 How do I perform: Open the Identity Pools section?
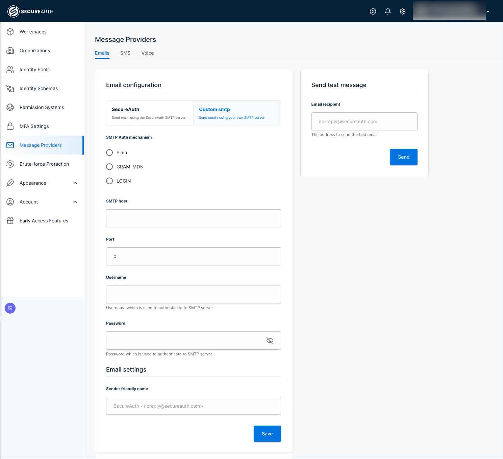point(34,70)
